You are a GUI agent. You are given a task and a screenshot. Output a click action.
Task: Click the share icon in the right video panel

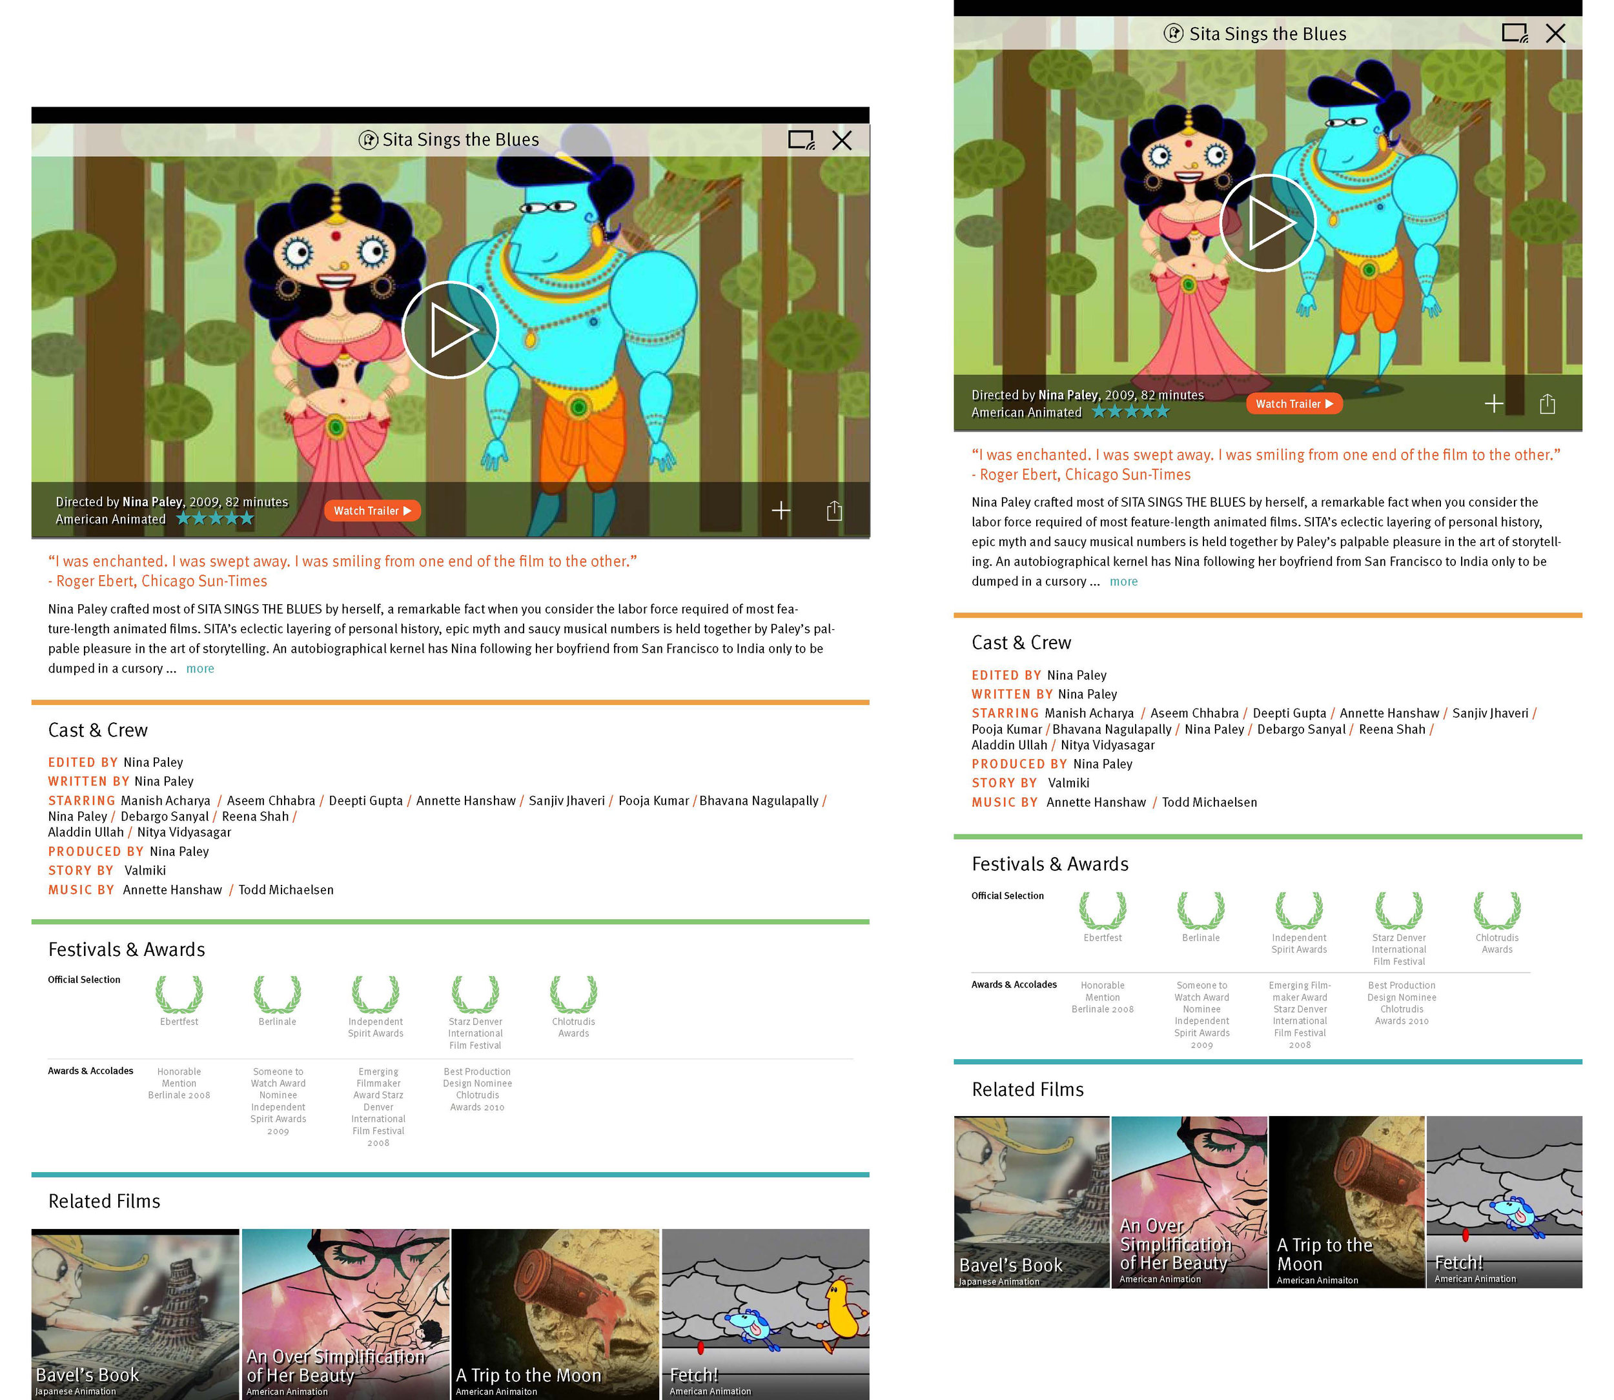tap(1547, 402)
